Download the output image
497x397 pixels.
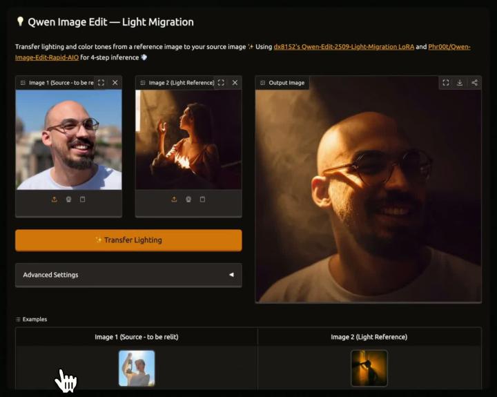pos(460,83)
